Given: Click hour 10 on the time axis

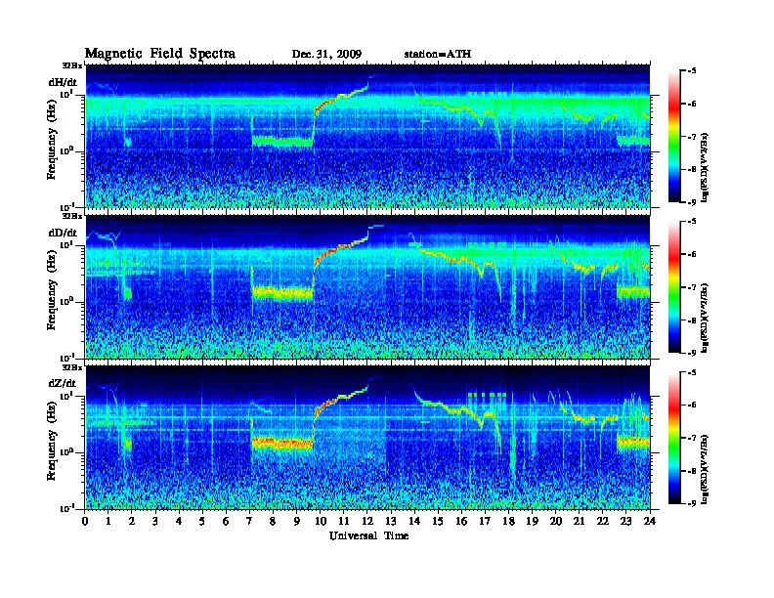Looking at the screenshot, I should click(321, 521).
